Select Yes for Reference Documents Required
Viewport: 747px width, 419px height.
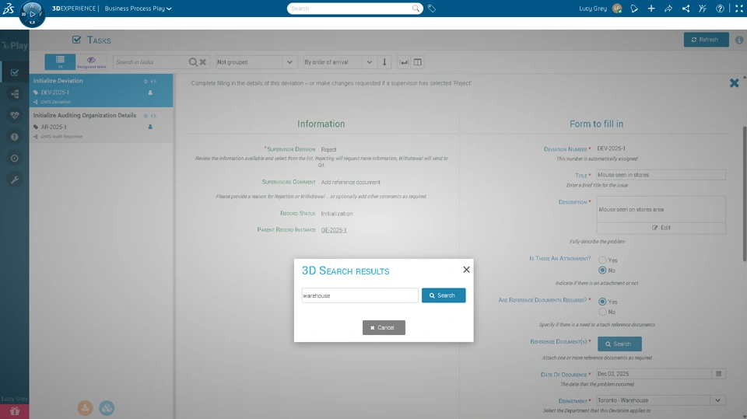pos(602,302)
